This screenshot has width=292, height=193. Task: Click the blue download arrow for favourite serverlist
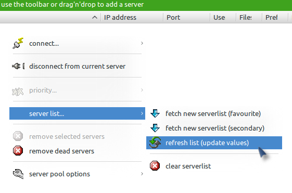[x=155, y=113]
